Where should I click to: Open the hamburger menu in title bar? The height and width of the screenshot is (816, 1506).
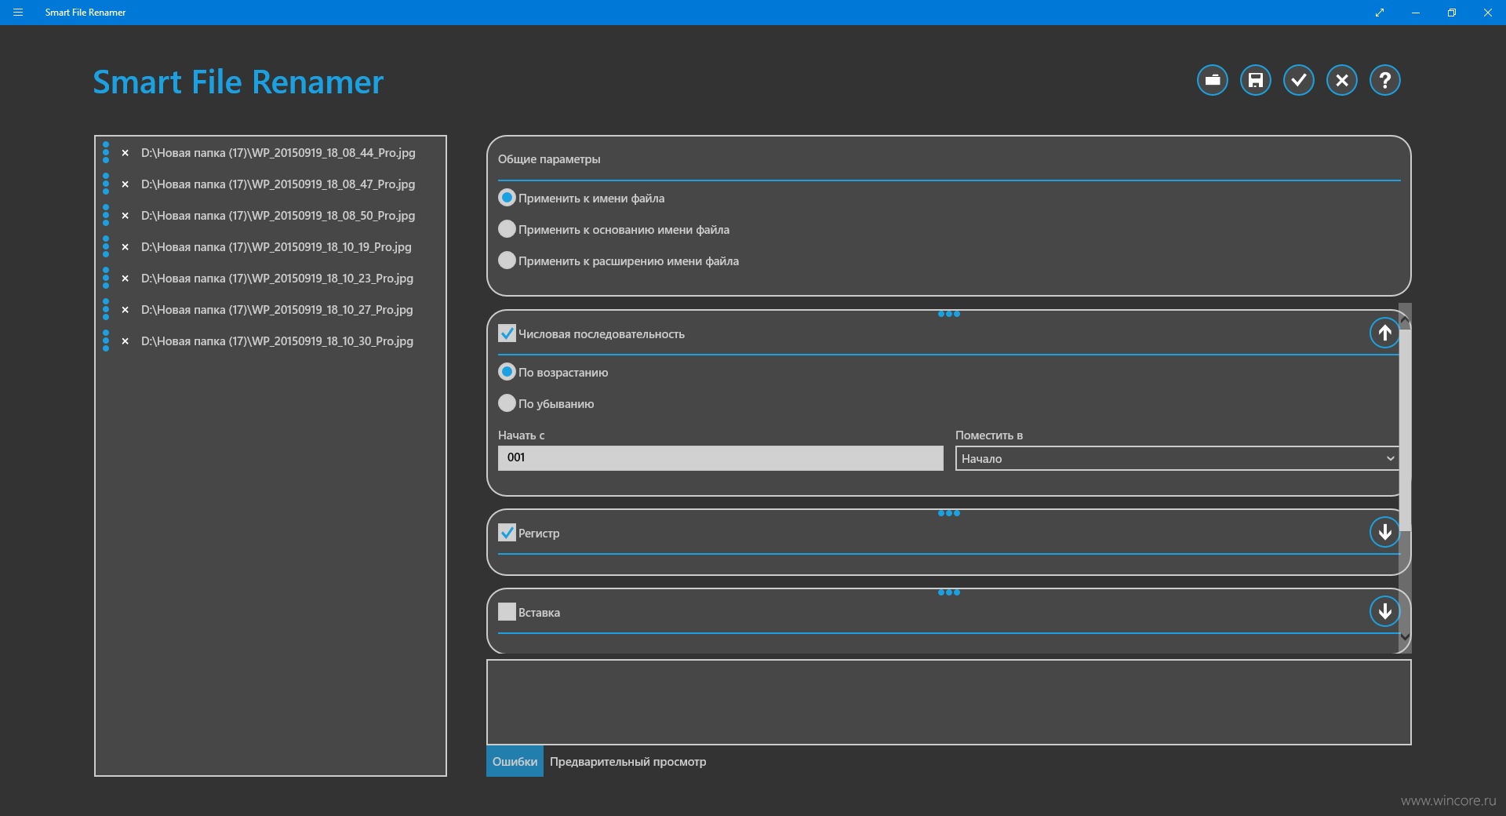click(18, 13)
